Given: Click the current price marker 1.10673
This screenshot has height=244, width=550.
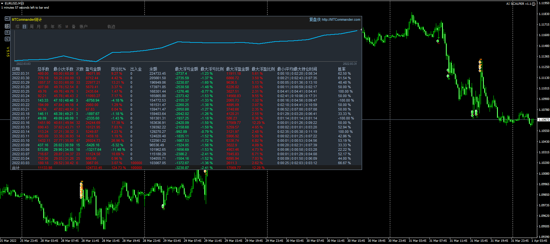Looking at the screenshot, I should click(544, 120).
